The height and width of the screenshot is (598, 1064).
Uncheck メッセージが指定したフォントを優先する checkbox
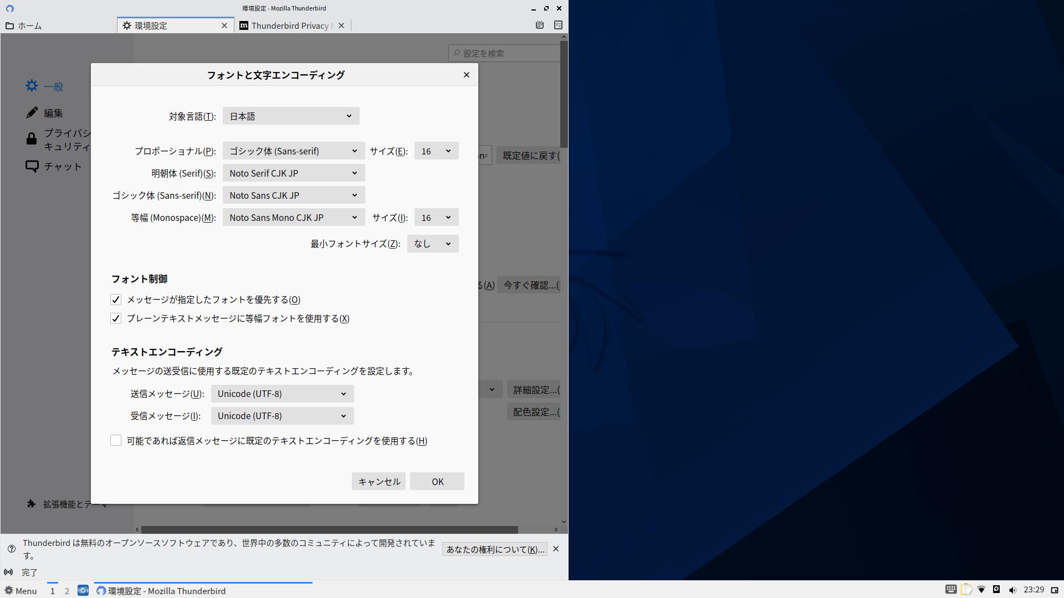pos(116,300)
